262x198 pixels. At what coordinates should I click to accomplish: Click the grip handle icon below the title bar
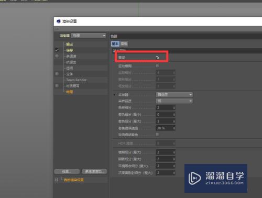(57, 29)
